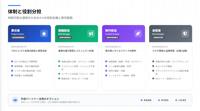
Task: Click the camera icon in 素材撮影 tag
Action: pos(159,100)
